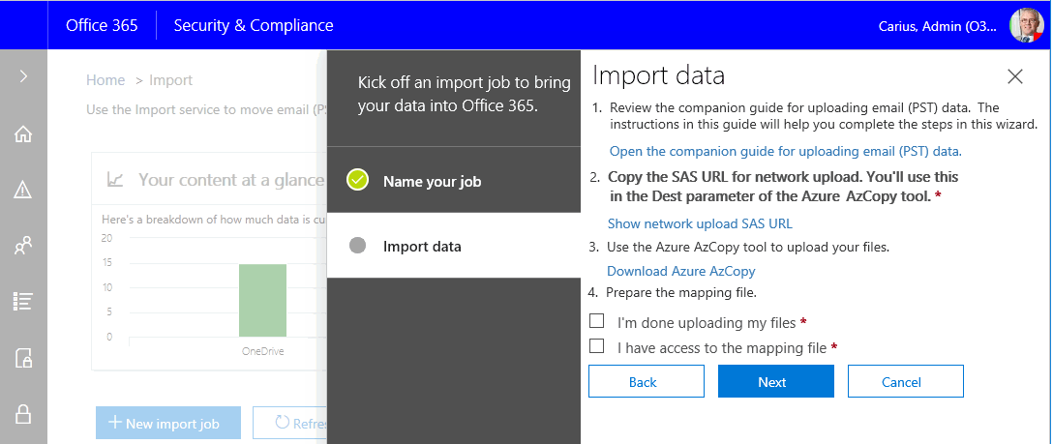Click the New import job button
The height and width of the screenshot is (444, 1053).
pyautogui.click(x=167, y=423)
